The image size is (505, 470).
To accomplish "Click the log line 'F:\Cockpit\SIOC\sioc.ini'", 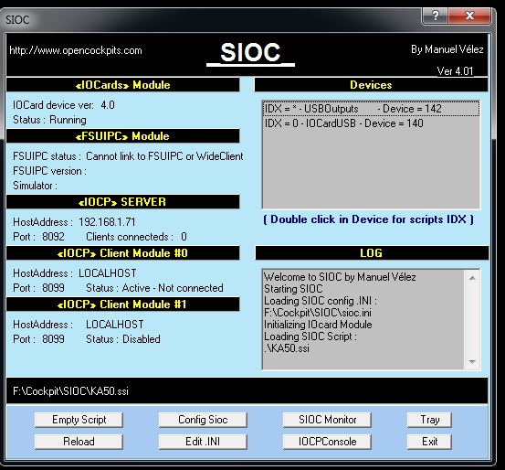I will pos(318,313).
